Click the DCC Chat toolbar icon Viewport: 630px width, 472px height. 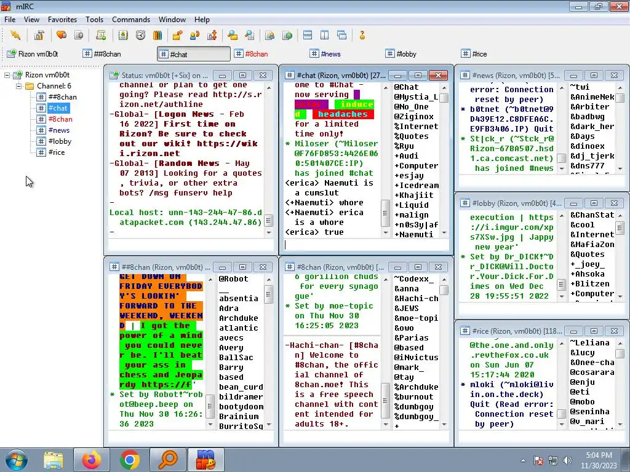click(x=195, y=35)
